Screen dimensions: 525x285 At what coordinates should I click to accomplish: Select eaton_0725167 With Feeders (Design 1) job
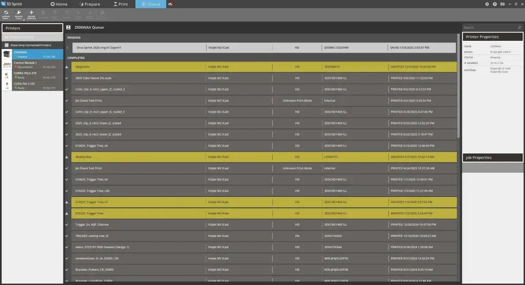tap(264, 247)
